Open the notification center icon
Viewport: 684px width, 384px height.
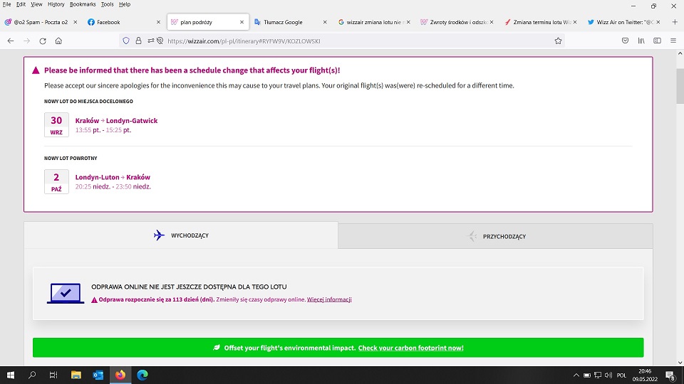(670, 375)
